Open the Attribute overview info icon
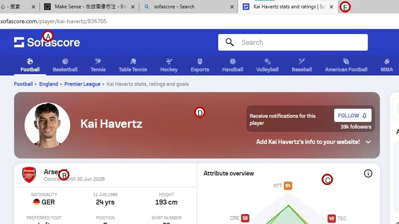 (368, 173)
